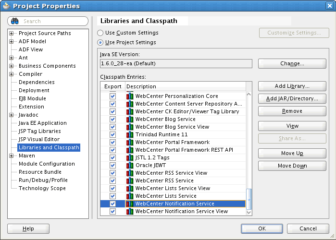Click the classpath list scroll down arrow
The width and height of the screenshot is (336, 240).
click(249, 213)
